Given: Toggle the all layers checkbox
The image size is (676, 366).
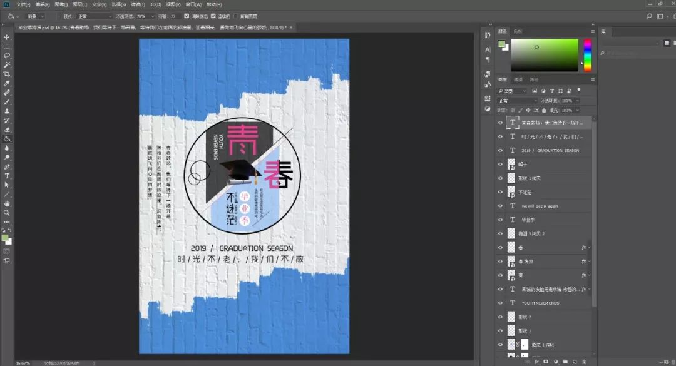Looking at the screenshot, I should pos(235,16).
